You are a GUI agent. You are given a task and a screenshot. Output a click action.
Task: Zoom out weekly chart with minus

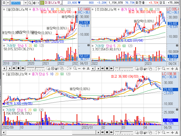168,69
